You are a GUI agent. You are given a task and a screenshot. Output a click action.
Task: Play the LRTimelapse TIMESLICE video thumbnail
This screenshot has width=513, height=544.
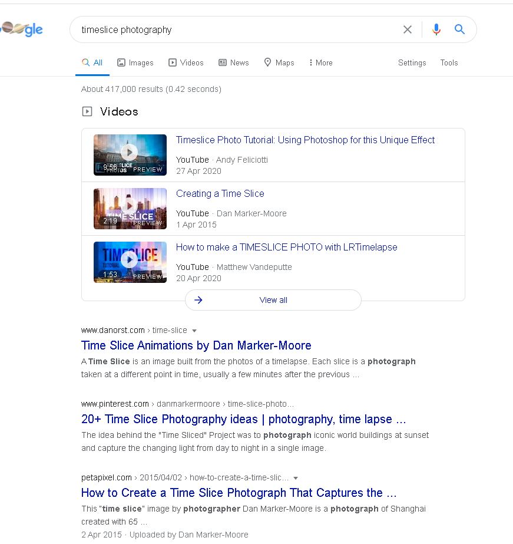(x=130, y=262)
